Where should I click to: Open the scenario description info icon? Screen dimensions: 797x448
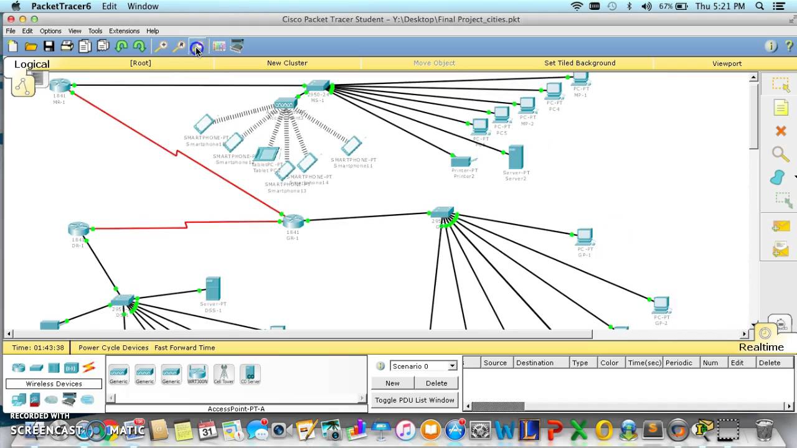380,366
